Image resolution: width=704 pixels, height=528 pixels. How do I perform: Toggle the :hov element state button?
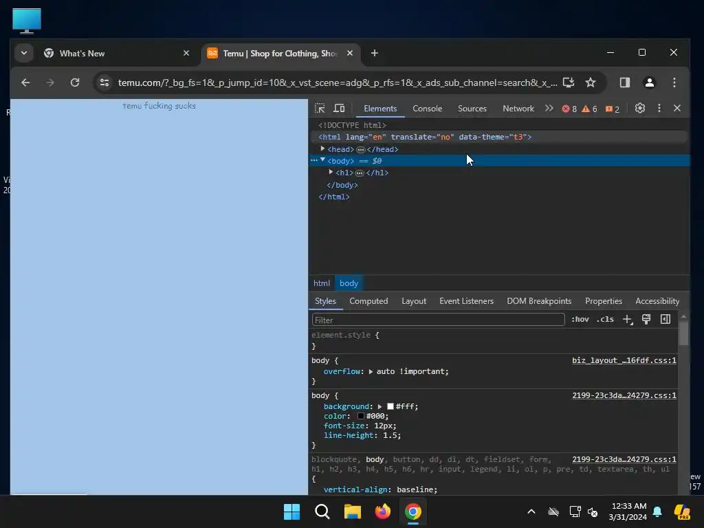(580, 319)
